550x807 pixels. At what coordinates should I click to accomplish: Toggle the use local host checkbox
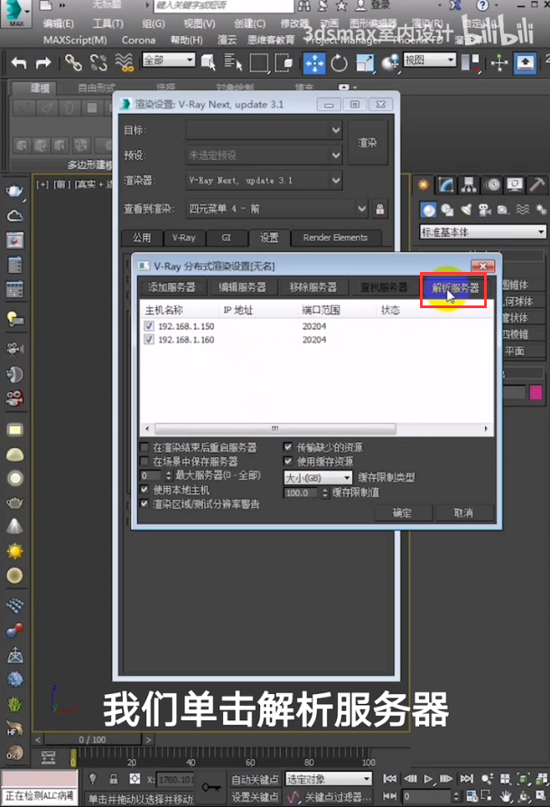coord(145,489)
